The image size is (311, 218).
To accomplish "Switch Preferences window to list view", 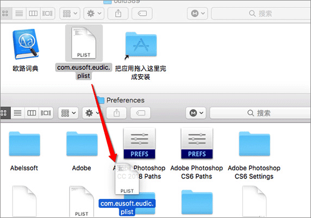I will click(x=17, y=113).
